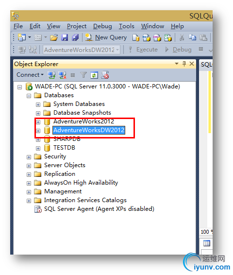
Task: Open the Object Explorer window position dropdown
Action: [177, 64]
